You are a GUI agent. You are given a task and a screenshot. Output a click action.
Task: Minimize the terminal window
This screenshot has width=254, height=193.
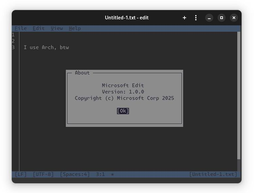tap(209, 18)
